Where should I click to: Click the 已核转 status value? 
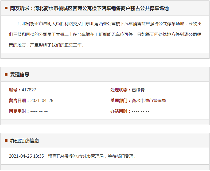(x=138, y=90)
